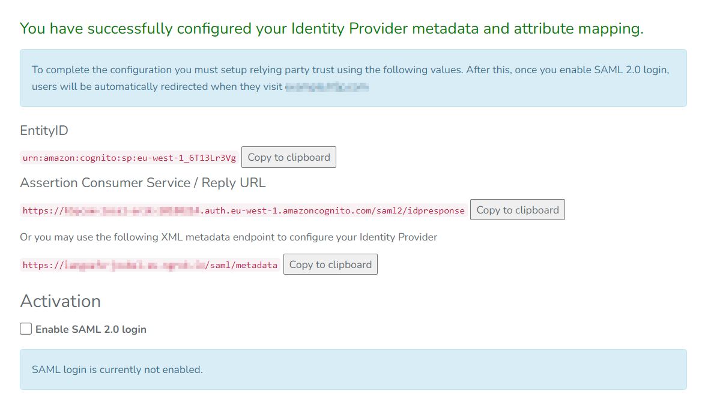The image size is (705, 403).
Task: Click the blurred subdomain of the amazoncognito URL
Action: [132, 210]
